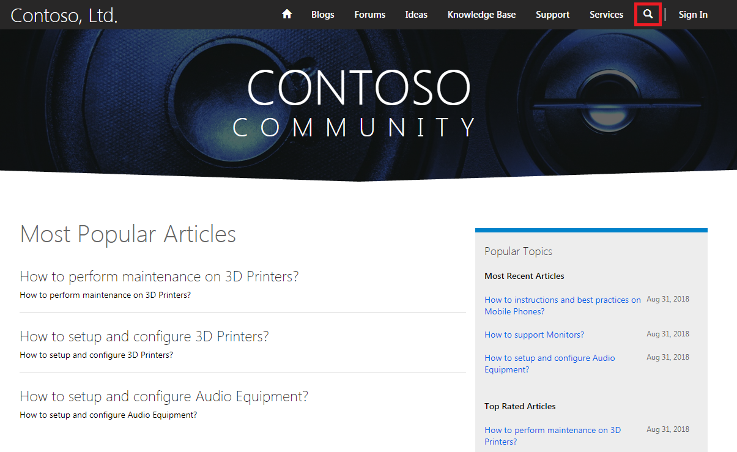The height and width of the screenshot is (452, 737).
Task: Open sidebar link for Audio Equipment setup
Action: point(550,364)
